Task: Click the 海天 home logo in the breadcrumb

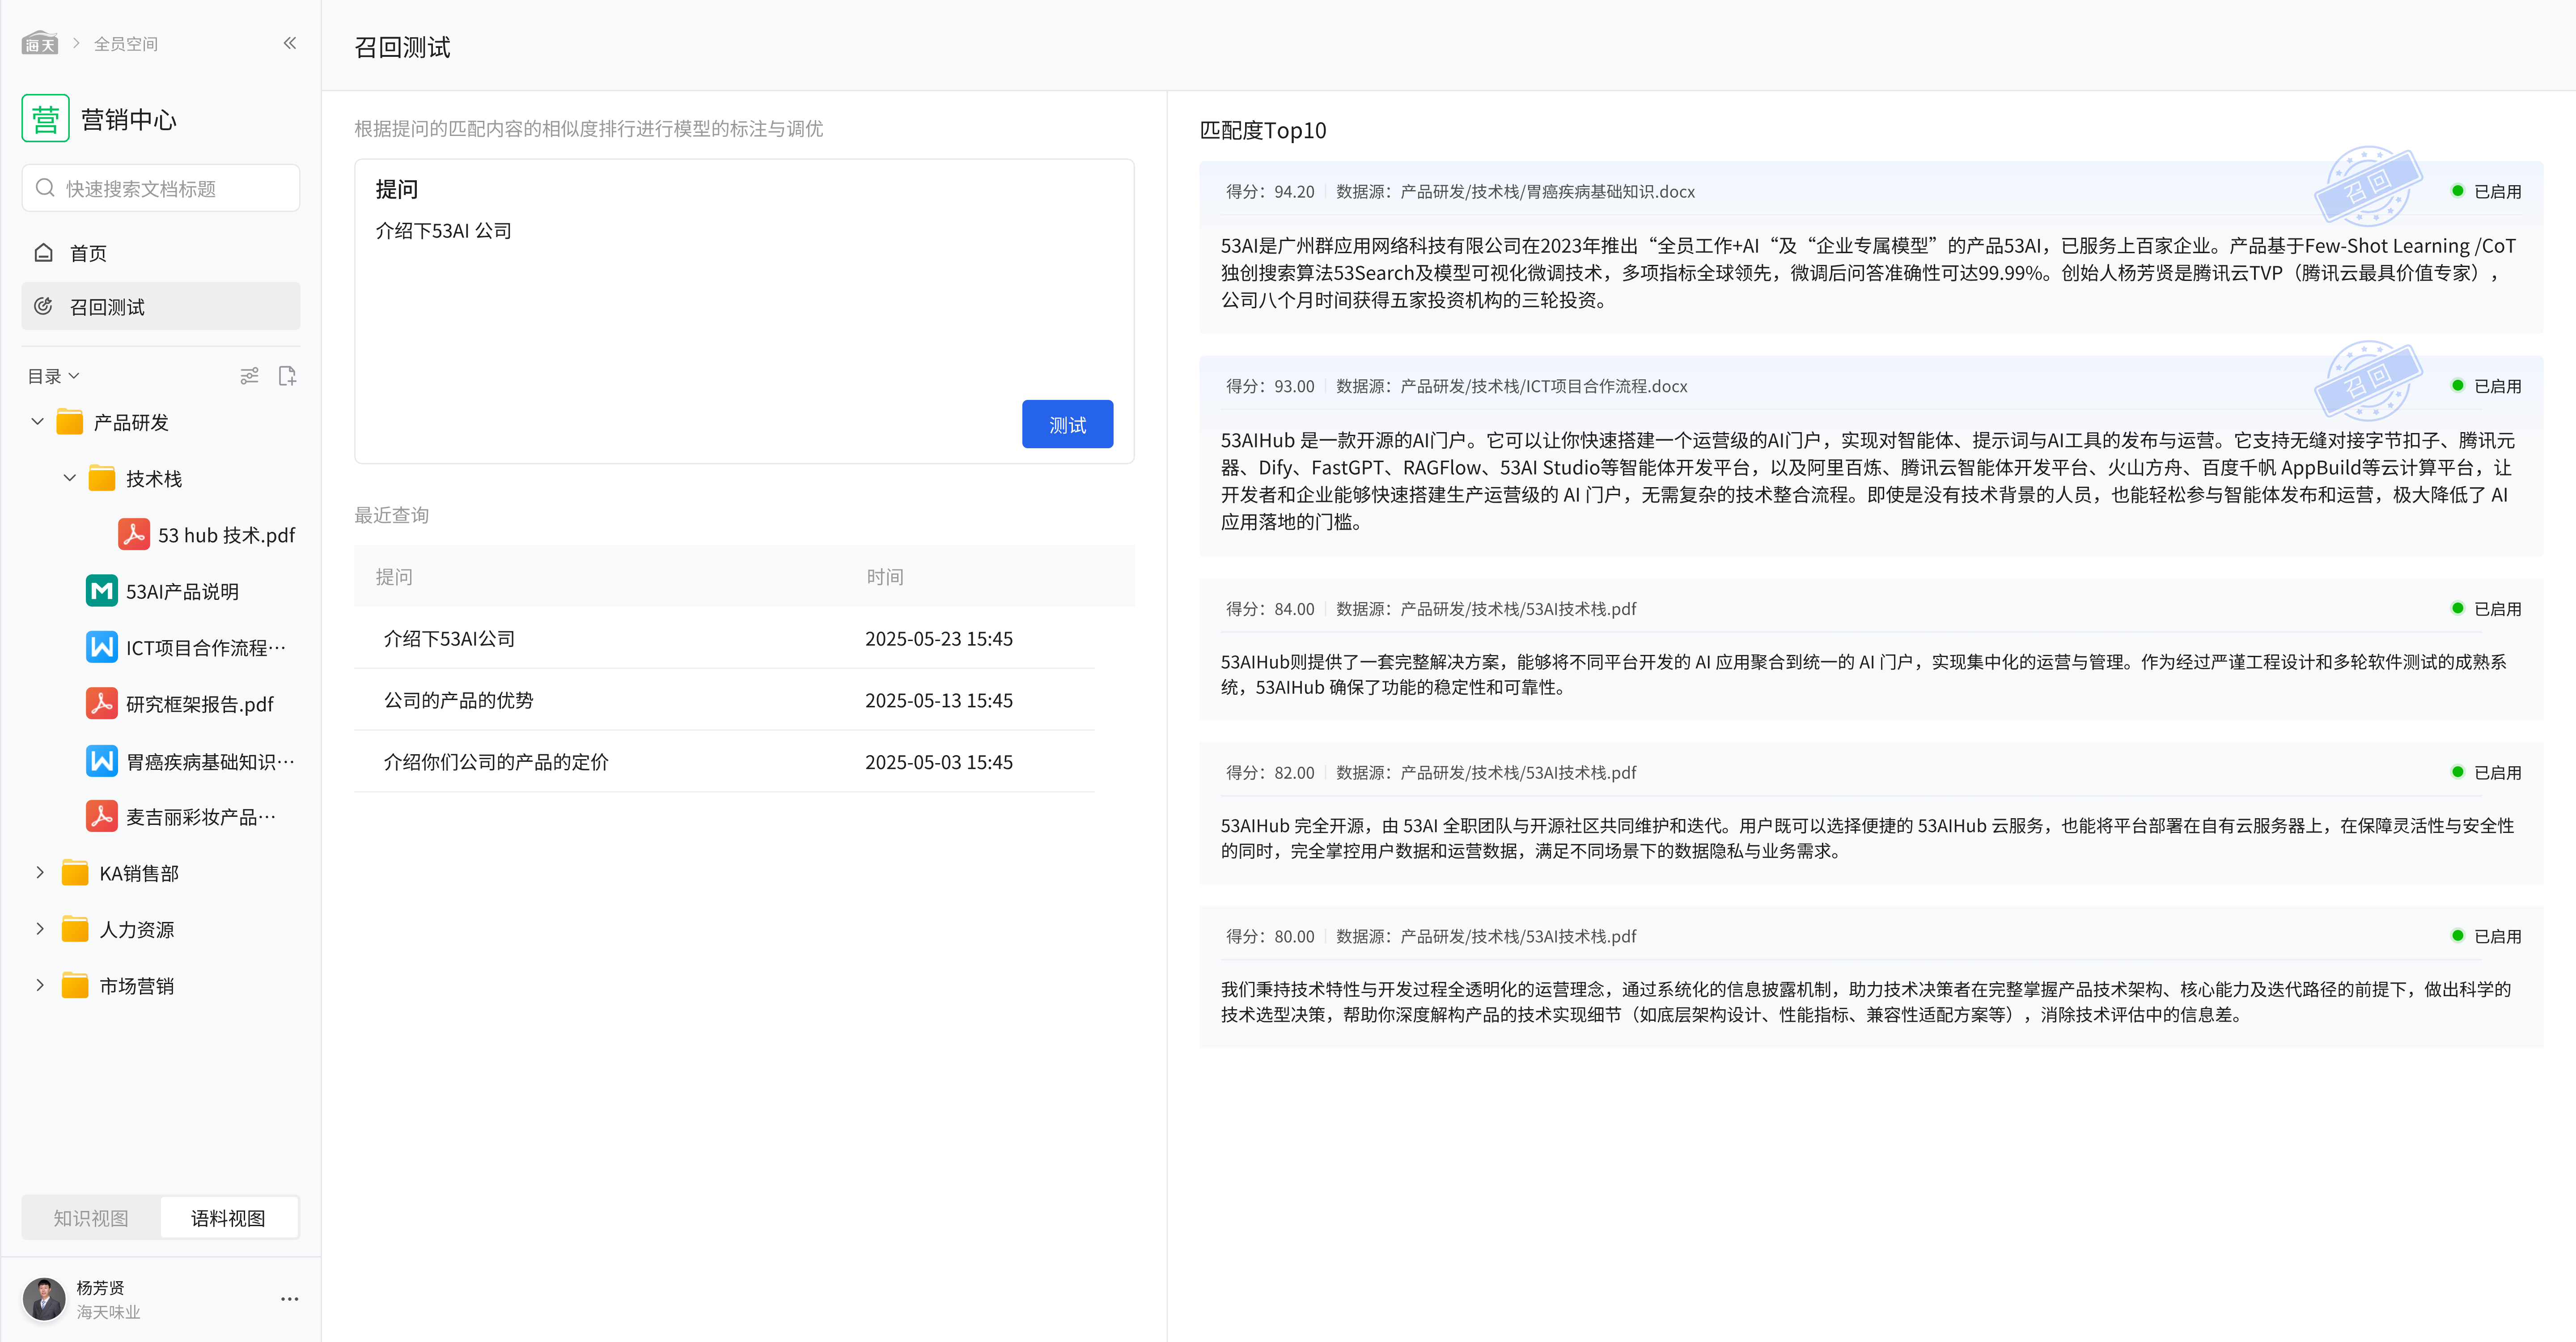Action: pyautogui.click(x=40, y=43)
